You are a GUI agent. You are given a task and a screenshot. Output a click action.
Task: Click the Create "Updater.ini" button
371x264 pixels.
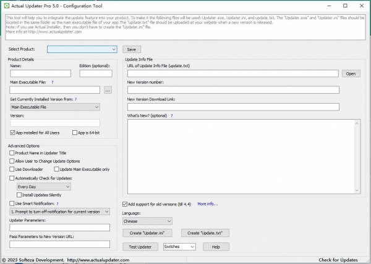tap(147, 233)
